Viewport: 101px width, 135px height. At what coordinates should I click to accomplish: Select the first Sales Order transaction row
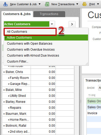pos(94,101)
